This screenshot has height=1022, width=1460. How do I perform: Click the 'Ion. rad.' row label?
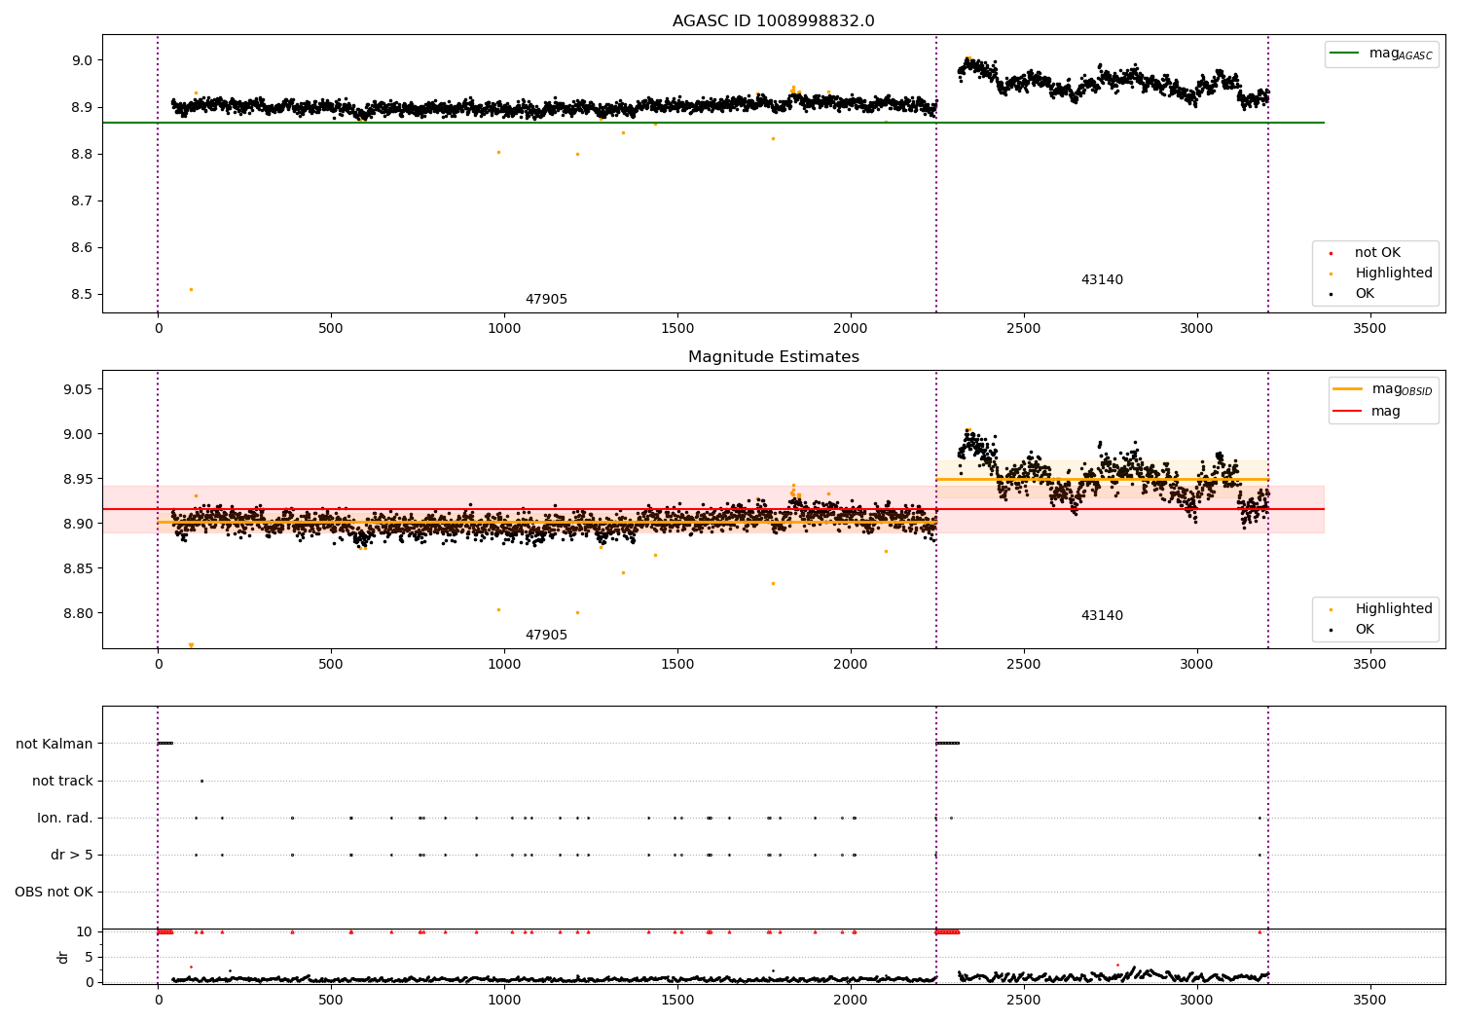click(x=65, y=819)
